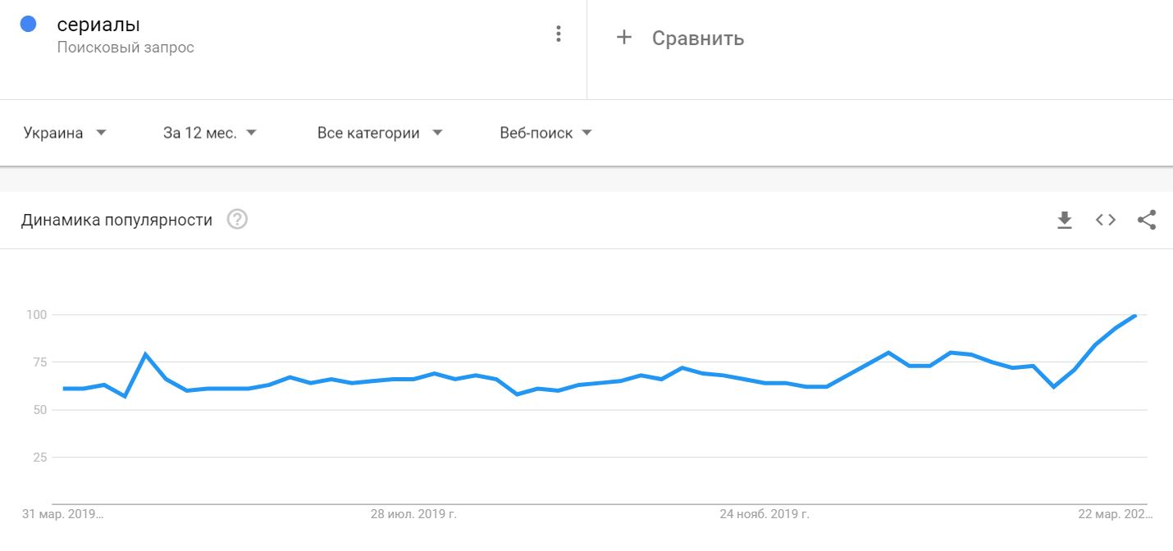Image resolution: width=1173 pixels, height=551 pixels.
Task: Click the 31 мар. 2019 axis label
Action: pyautogui.click(x=63, y=515)
